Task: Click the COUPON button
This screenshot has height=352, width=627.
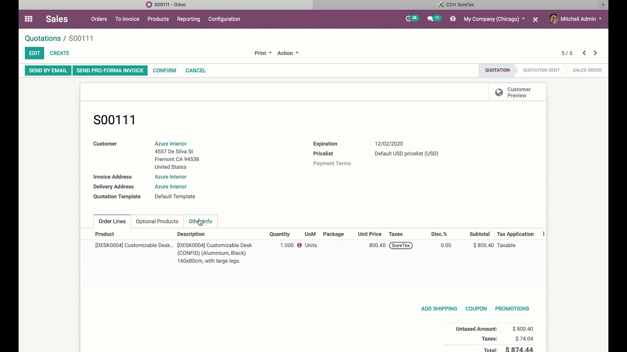Action: click(476, 308)
